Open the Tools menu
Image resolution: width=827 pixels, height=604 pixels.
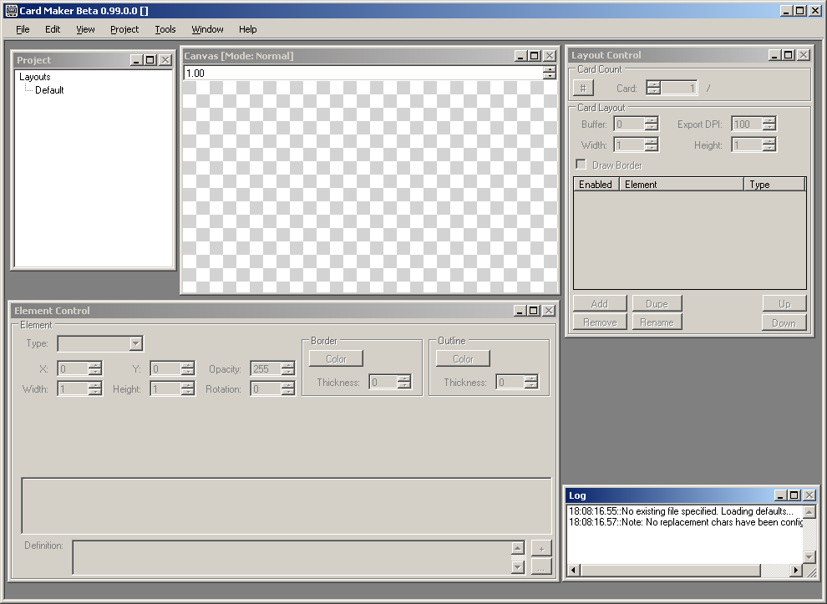[165, 29]
